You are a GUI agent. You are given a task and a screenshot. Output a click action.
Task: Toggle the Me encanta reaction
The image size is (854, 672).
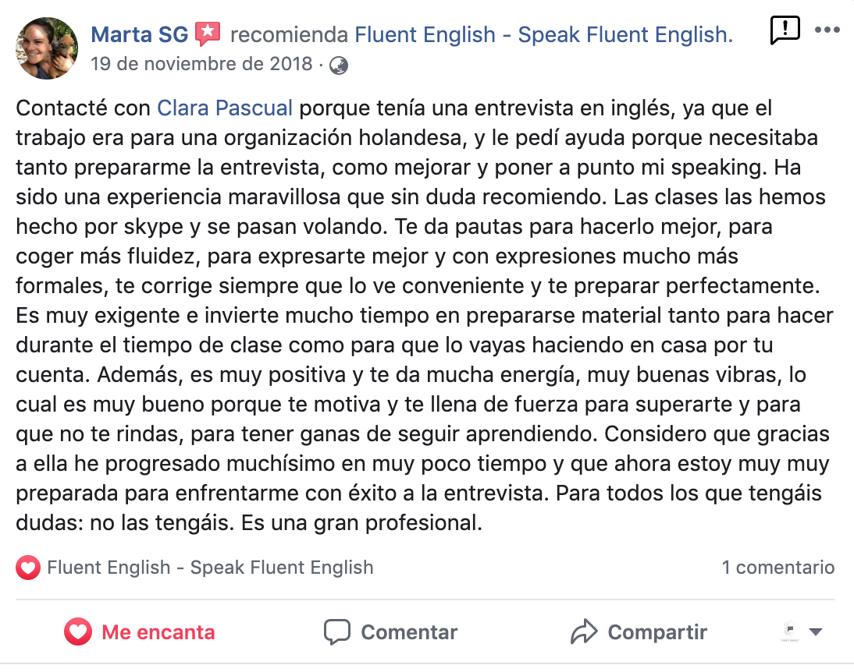tap(140, 631)
